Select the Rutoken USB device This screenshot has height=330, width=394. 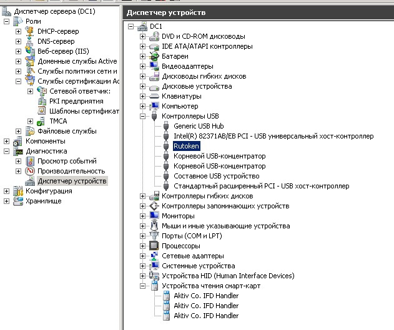click(187, 146)
